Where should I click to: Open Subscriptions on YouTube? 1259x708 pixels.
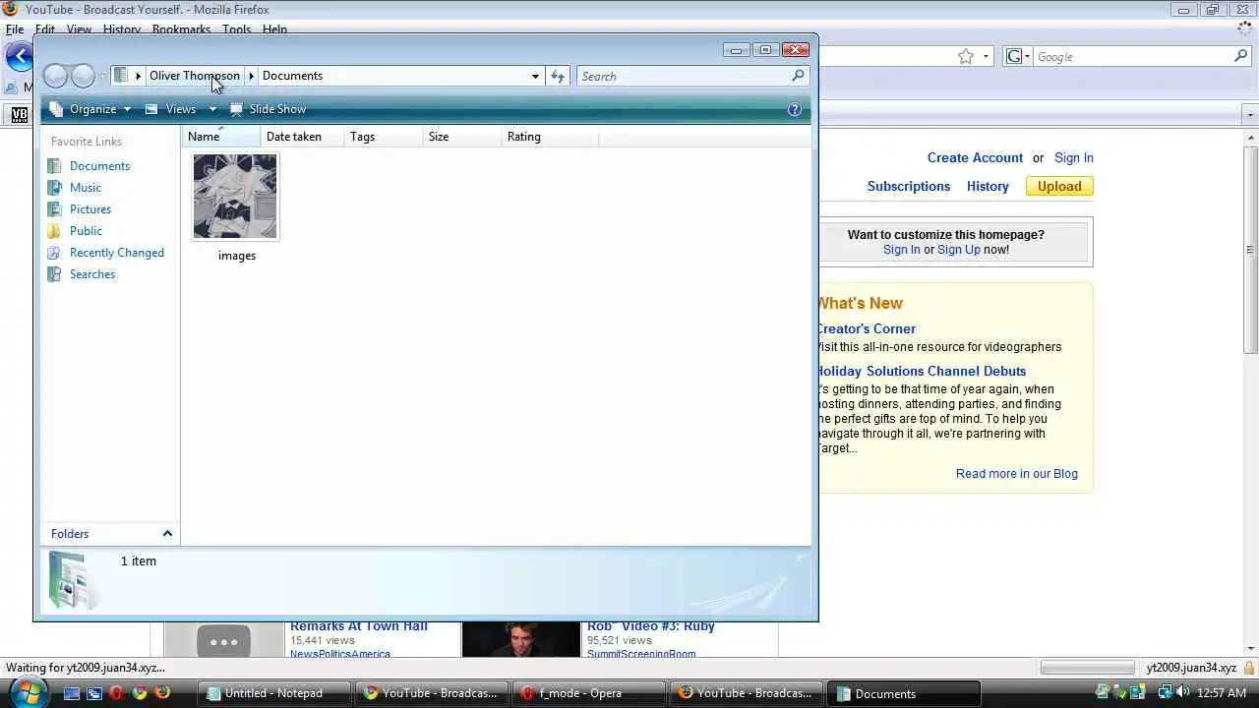[x=909, y=186]
